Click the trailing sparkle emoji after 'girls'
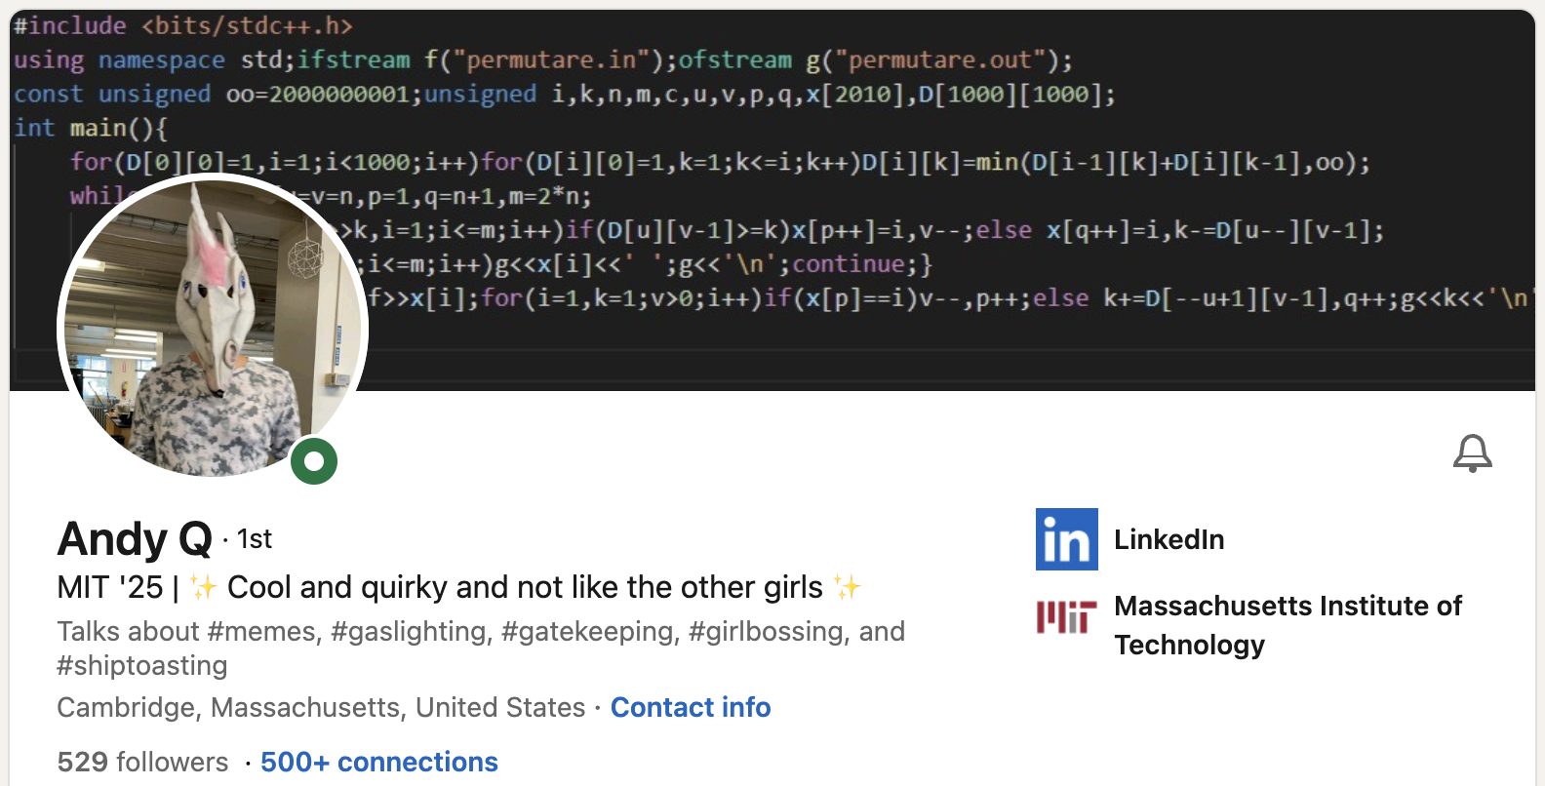The width and height of the screenshot is (1545, 786). click(x=848, y=587)
